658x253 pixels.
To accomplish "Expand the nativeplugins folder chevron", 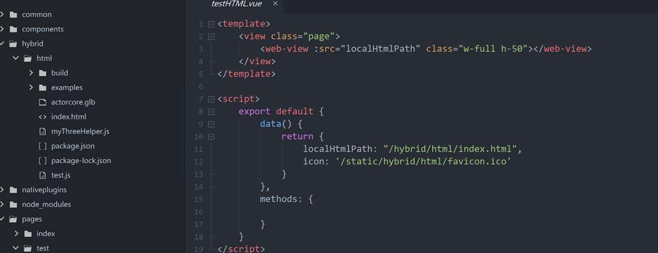I will click(2, 190).
